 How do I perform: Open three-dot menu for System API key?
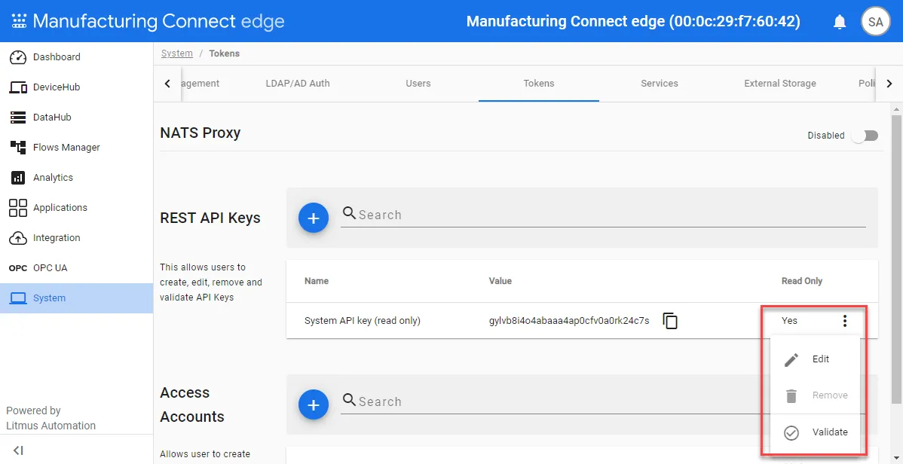coord(844,321)
